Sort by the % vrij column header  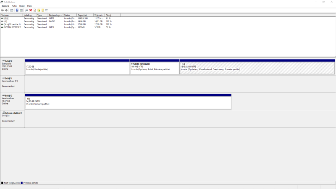(x=113, y=15)
